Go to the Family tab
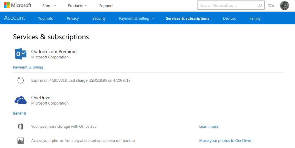The height and width of the screenshot is (148, 295). 255,18
